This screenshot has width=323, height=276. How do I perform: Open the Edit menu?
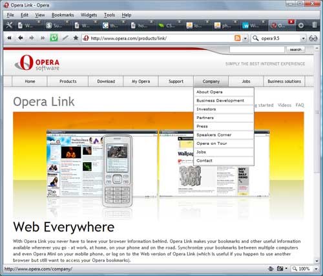pos(25,15)
